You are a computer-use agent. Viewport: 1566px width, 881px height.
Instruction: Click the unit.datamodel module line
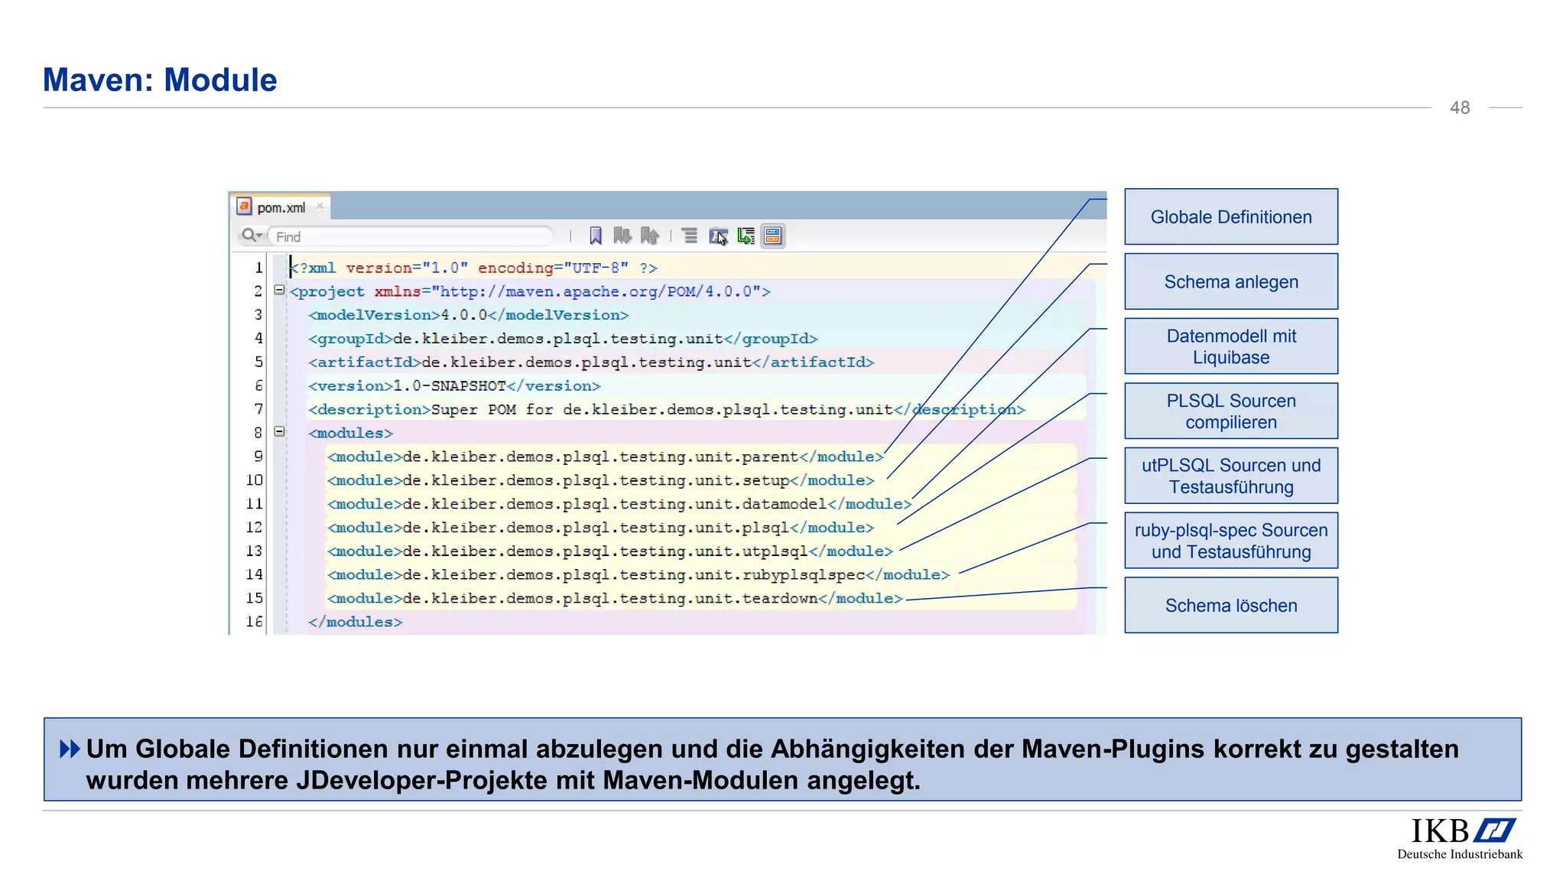pos(619,504)
